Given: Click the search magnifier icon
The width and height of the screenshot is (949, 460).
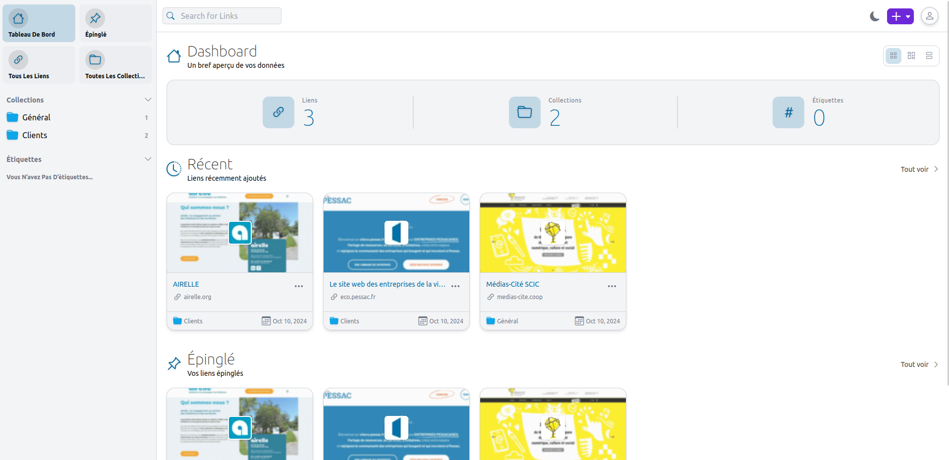Looking at the screenshot, I should pyautogui.click(x=170, y=16).
